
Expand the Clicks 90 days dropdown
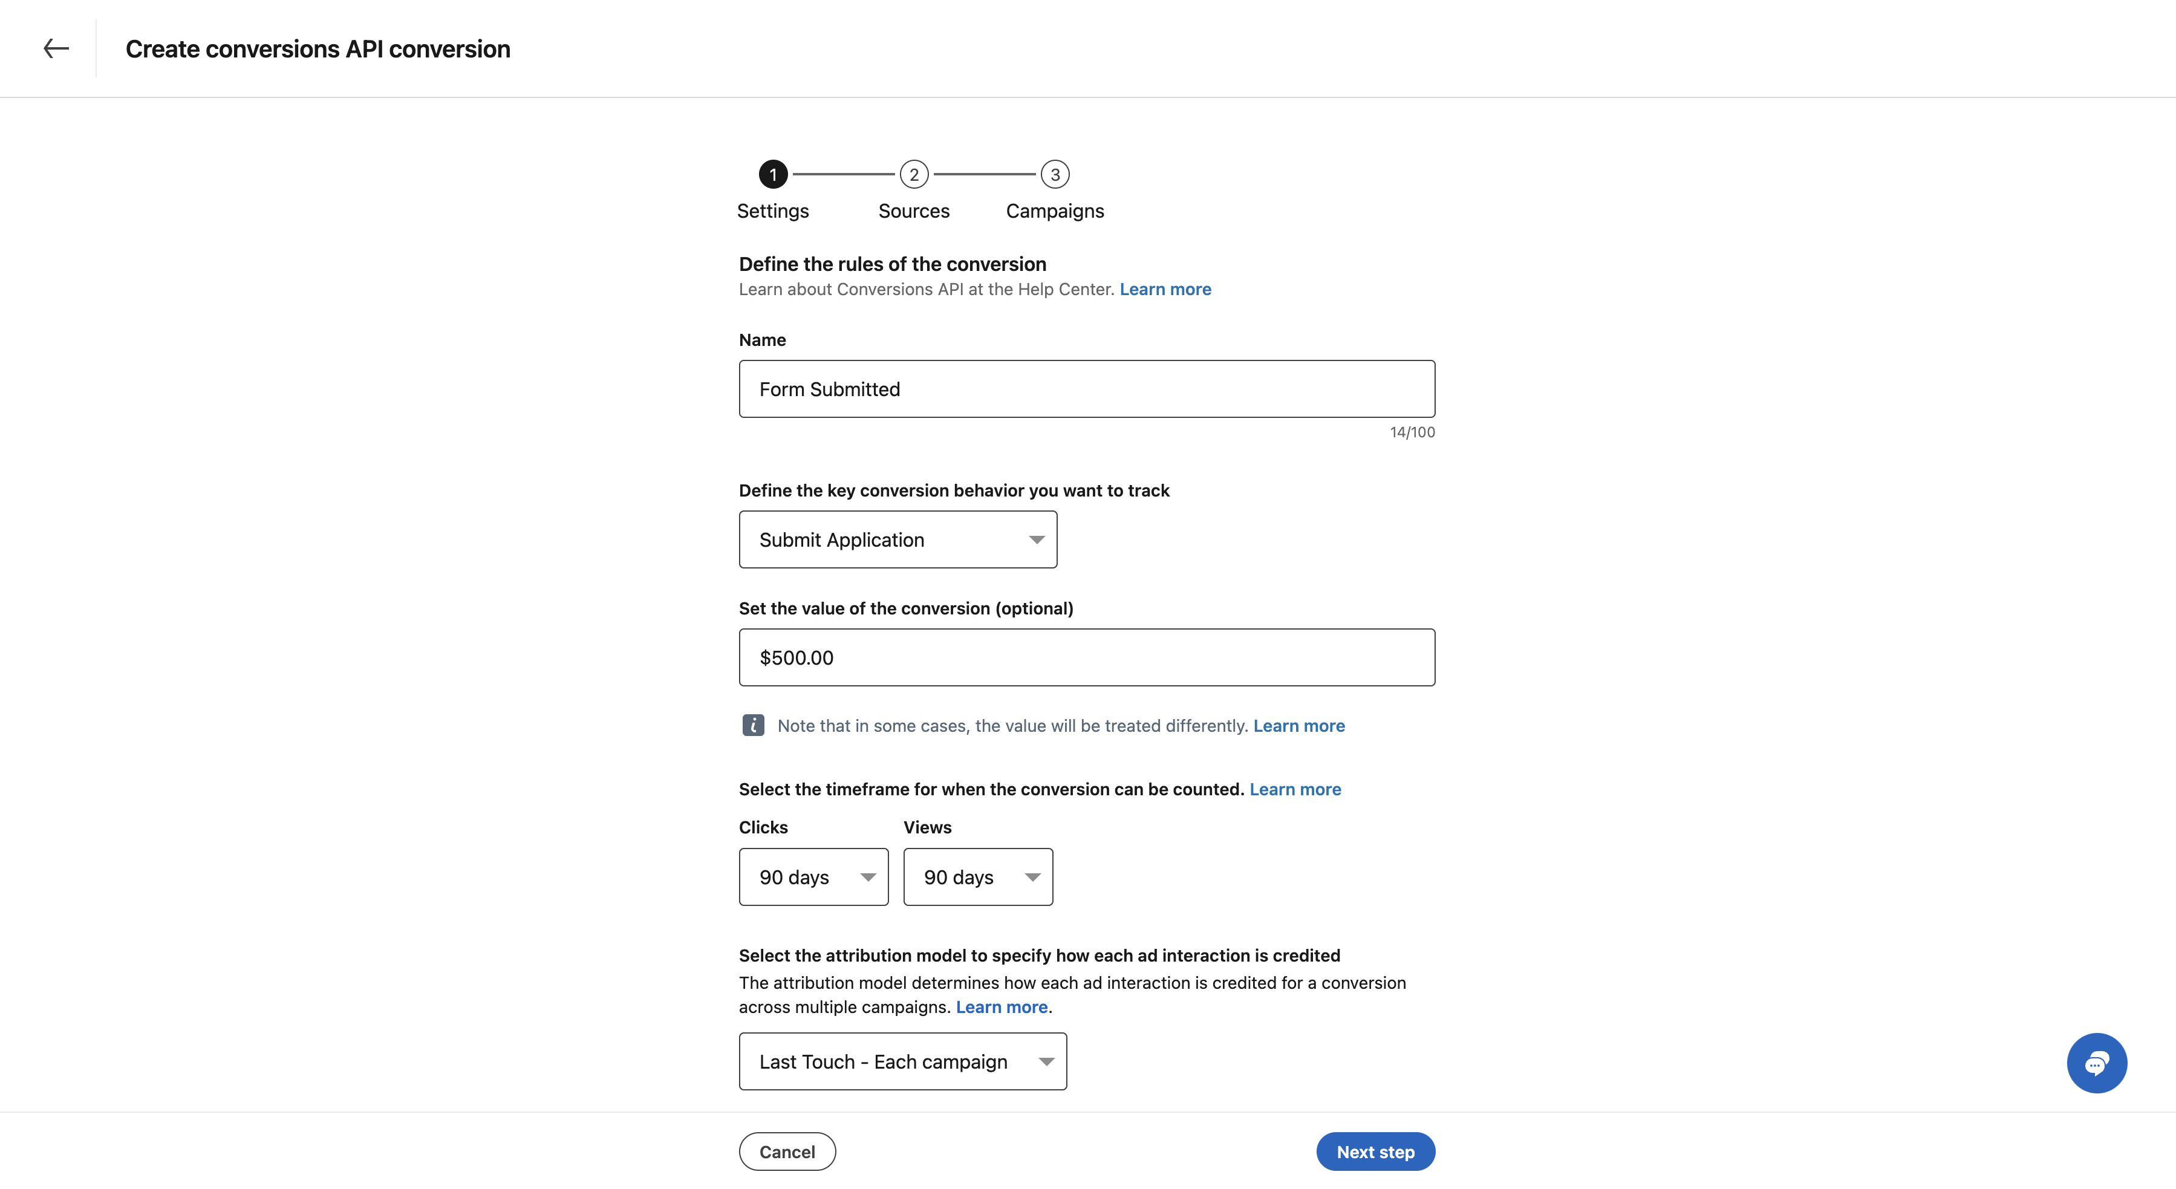(813, 878)
